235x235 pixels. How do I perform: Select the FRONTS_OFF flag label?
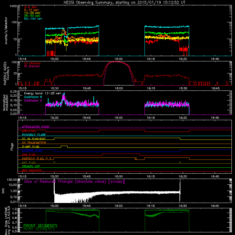coord(31,167)
